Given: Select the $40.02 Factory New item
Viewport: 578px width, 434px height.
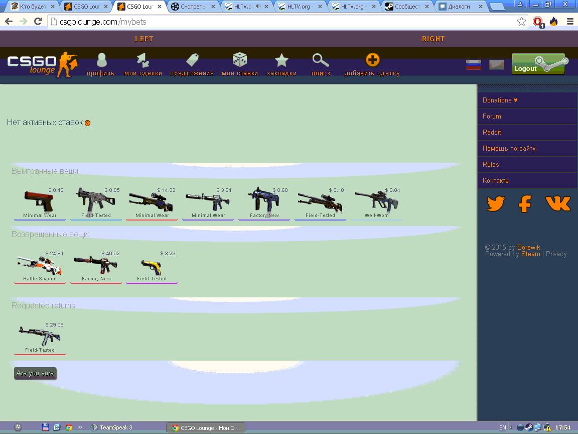Looking at the screenshot, I should (96, 266).
